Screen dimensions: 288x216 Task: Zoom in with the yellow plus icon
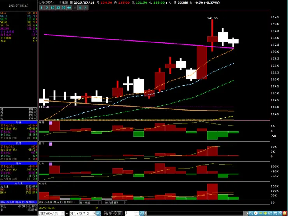tap(265, 213)
